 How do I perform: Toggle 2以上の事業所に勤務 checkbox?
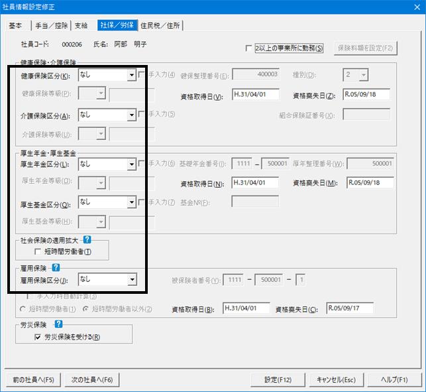[248, 48]
